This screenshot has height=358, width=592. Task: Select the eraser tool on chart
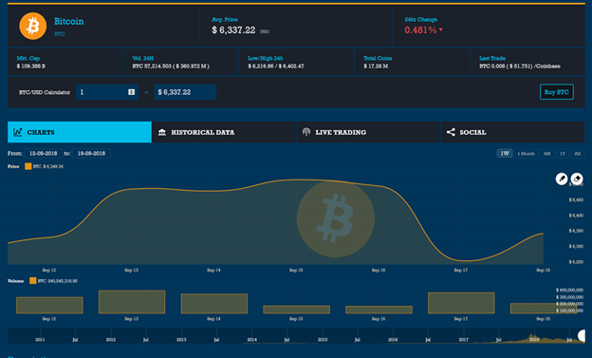tap(577, 179)
